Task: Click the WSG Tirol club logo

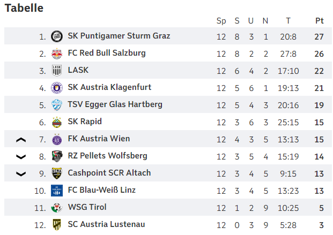Action: coord(57,208)
